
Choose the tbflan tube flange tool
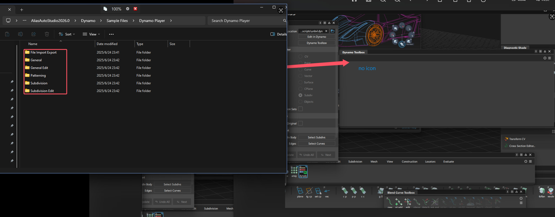(x=542, y=192)
